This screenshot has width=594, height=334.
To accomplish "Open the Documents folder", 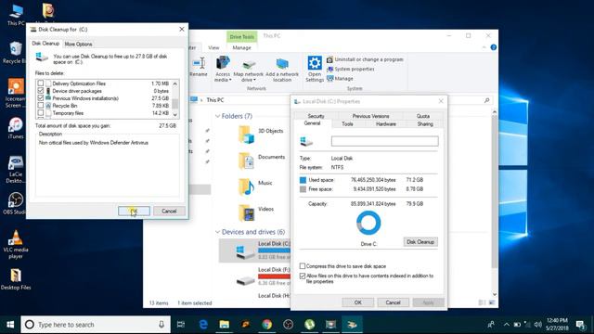I will pos(262,161).
